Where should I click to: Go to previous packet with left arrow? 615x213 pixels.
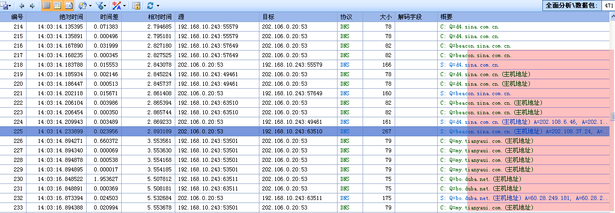[23, 6]
